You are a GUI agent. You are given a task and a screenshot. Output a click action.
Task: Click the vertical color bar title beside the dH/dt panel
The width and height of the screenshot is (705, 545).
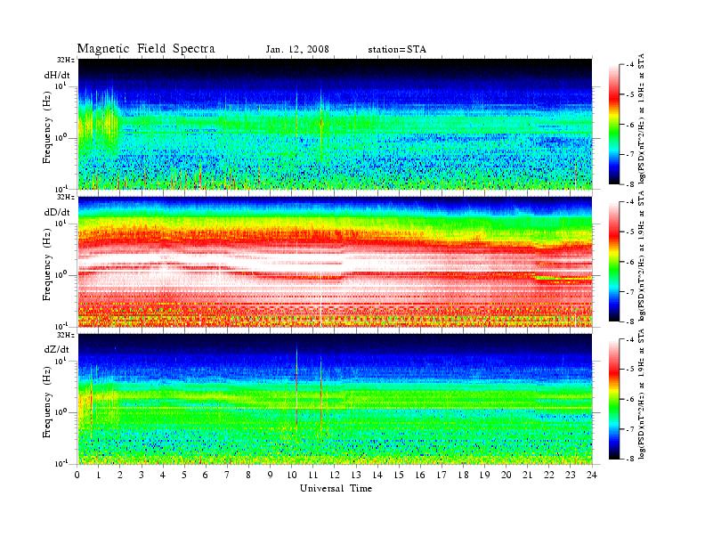pos(641,118)
